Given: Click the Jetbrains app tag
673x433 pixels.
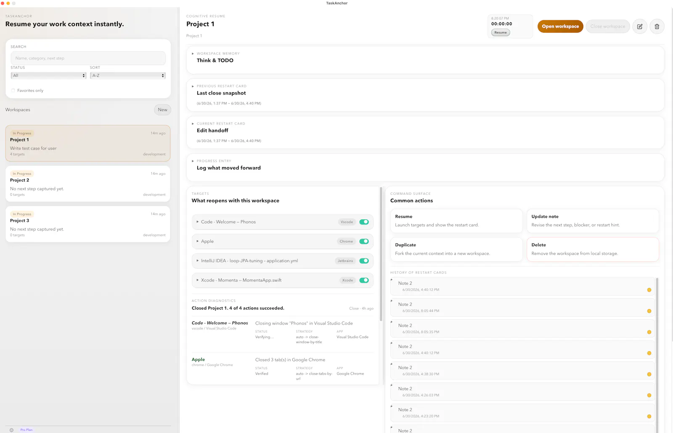Looking at the screenshot, I should point(345,261).
